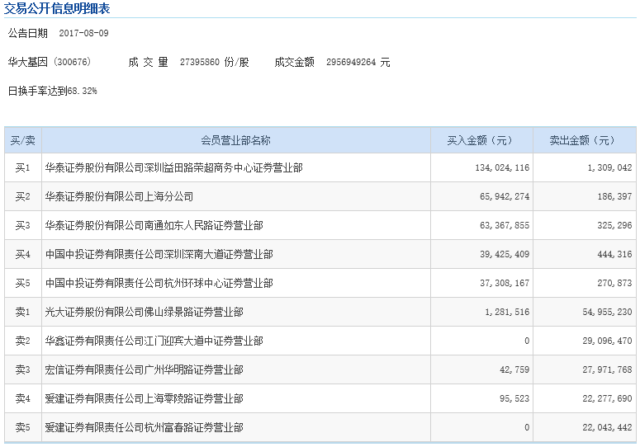Viewport: 640px width, 447px height.
Task: Click stock name 华大基因 (300676)
Action: tap(50, 62)
